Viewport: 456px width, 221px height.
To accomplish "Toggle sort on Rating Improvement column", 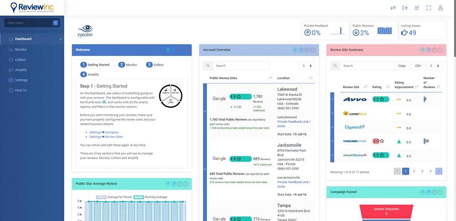I will click(x=417, y=87).
